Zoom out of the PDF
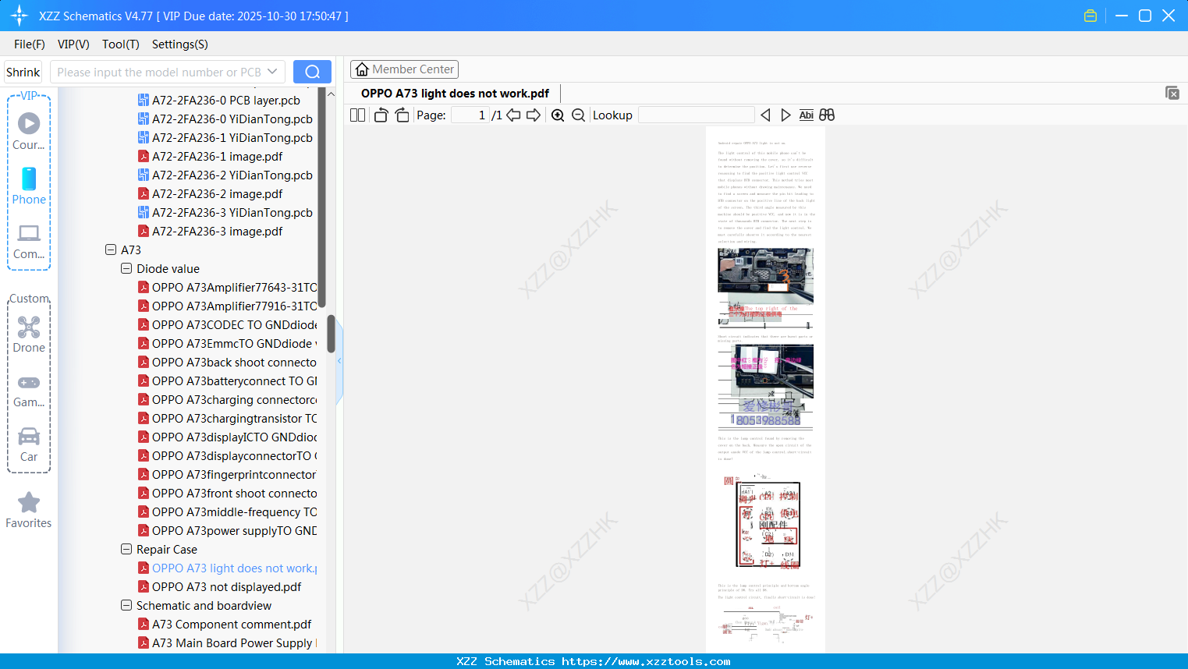Image resolution: width=1188 pixels, height=669 pixels. pos(578,115)
